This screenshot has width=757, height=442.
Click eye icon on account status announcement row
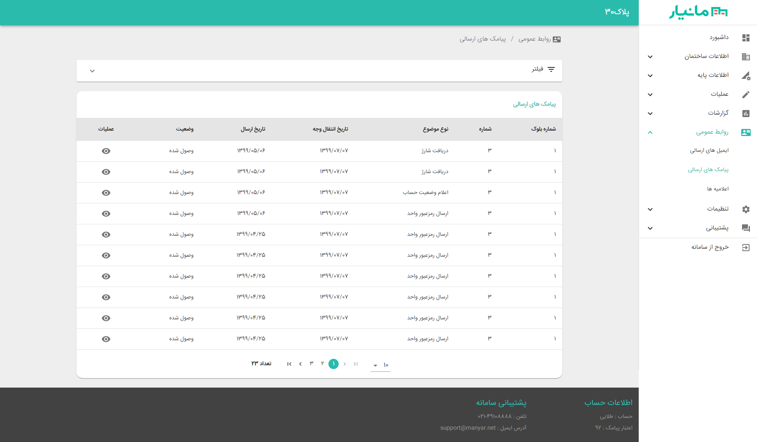click(106, 193)
